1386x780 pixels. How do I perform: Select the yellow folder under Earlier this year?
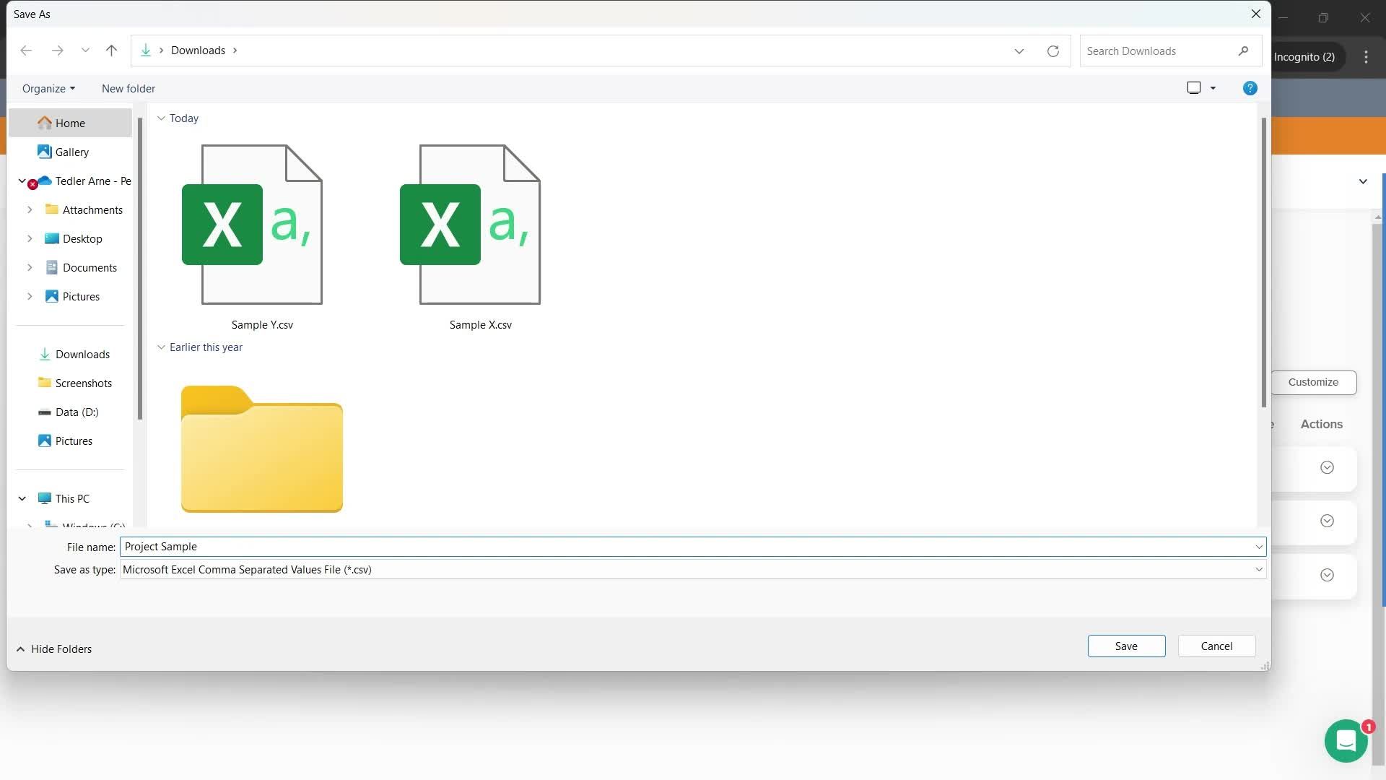(x=262, y=449)
